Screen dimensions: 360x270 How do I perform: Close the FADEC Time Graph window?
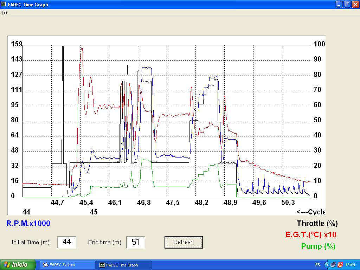pos(355,5)
